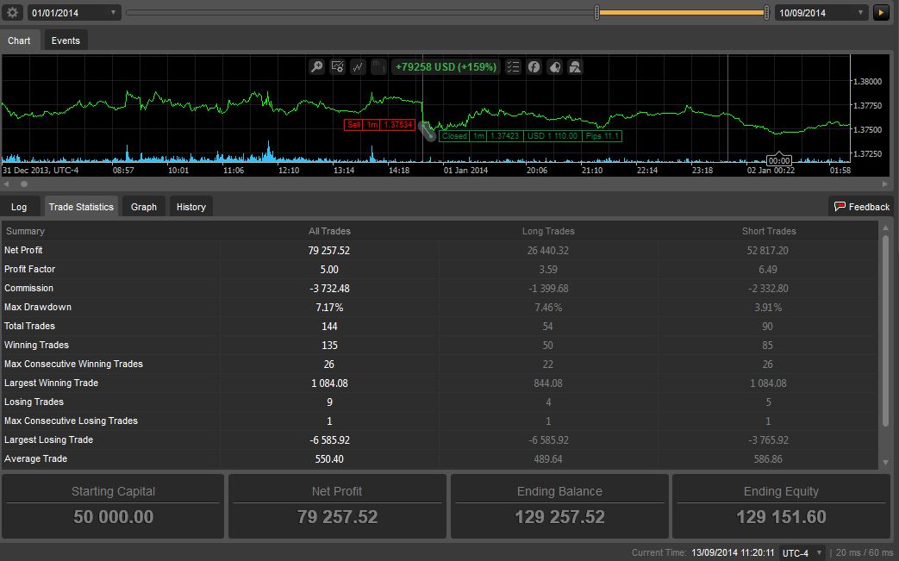
Task: Click the All Trades column header
Action: (x=329, y=231)
